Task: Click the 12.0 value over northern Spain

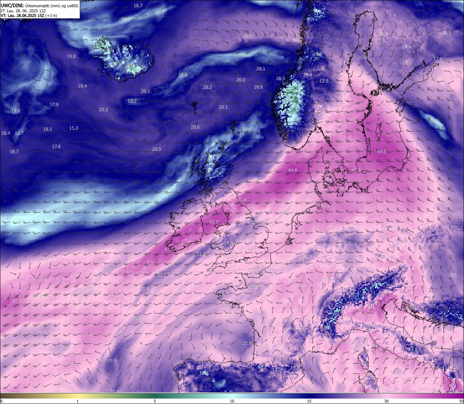Action: (x=277, y=369)
